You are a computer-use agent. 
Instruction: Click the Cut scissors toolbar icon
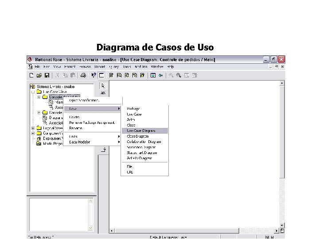pyautogui.click(x=58, y=75)
